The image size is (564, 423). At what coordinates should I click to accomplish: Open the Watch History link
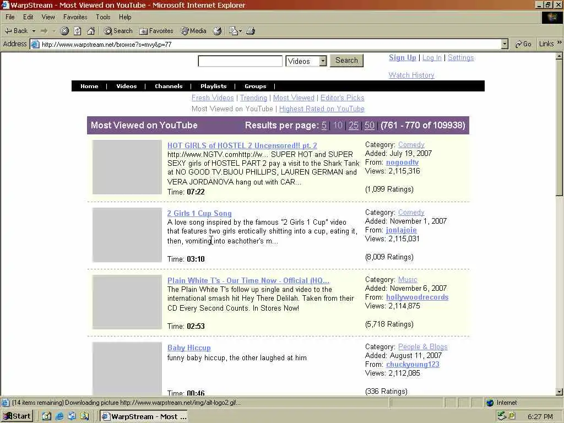point(411,75)
